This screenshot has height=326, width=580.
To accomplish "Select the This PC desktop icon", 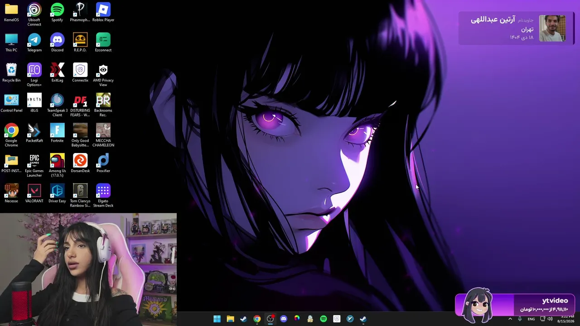I will pyautogui.click(x=11, y=43).
